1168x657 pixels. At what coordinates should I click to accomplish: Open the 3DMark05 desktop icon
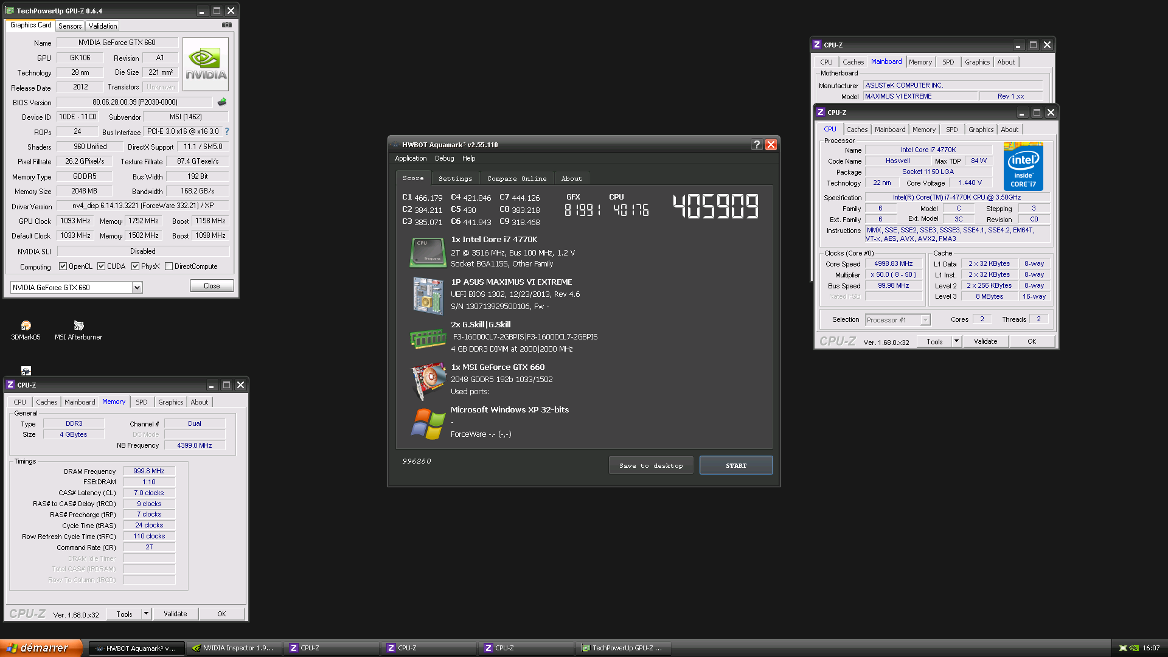[x=26, y=330]
